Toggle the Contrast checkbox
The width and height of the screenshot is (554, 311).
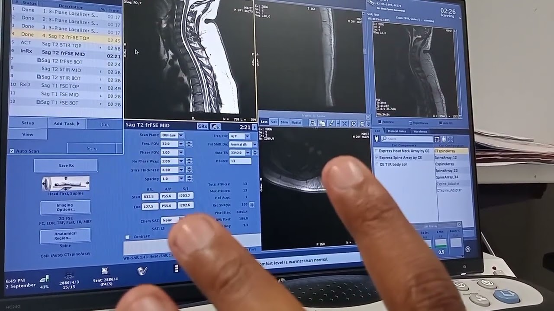[x=127, y=237]
